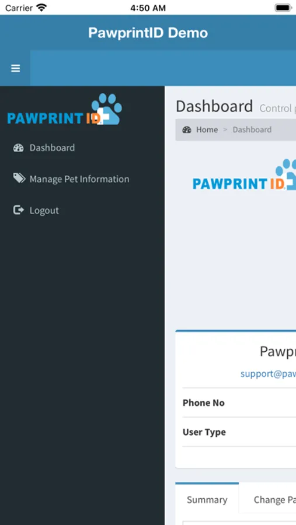Click the PawprintID paw logo in sidebar
296x525 pixels.
65,109
